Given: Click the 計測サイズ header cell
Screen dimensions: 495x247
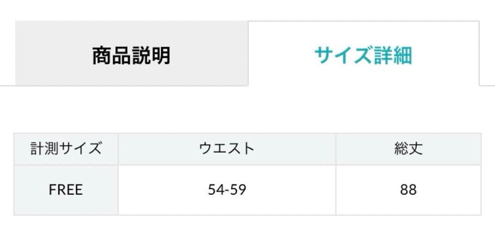Looking at the screenshot, I should click(x=66, y=149).
